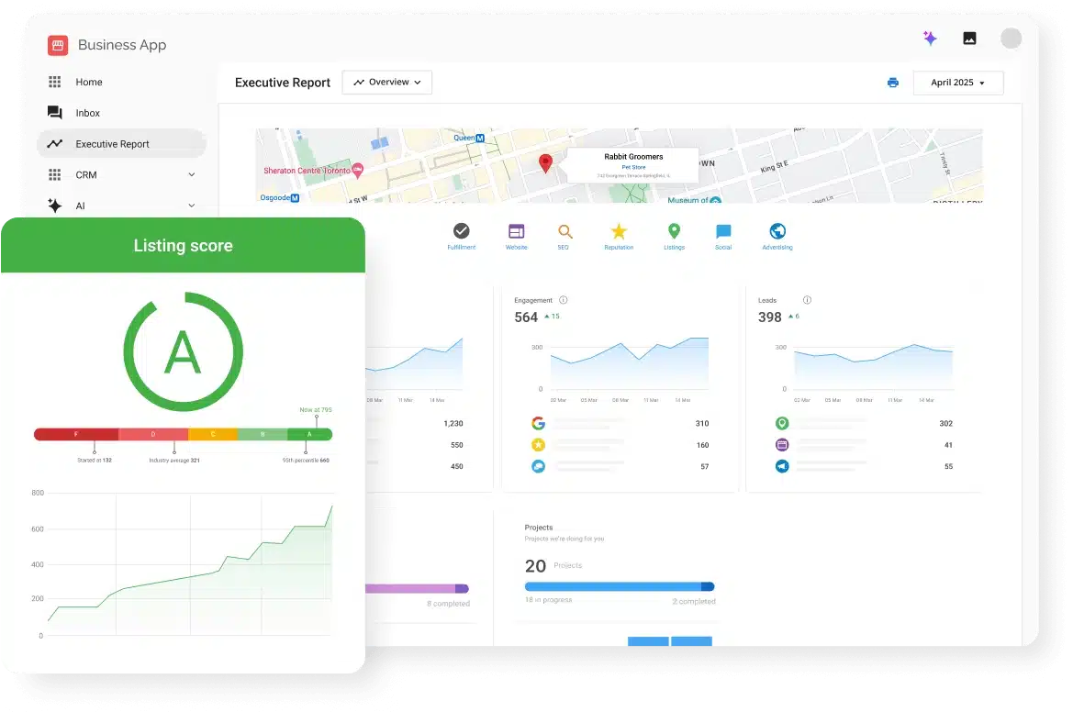
Task: Click the Social speech-bubble icon
Action: coord(723,229)
